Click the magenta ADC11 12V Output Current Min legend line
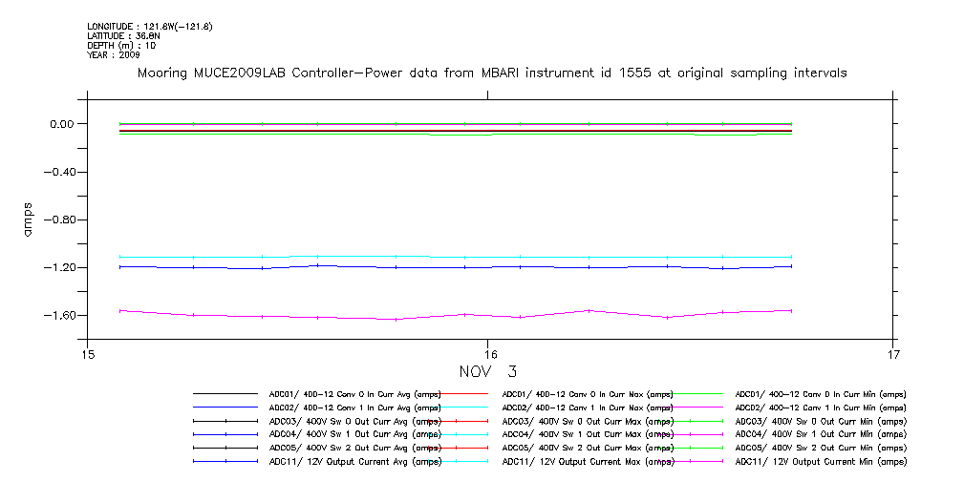Image resolution: width=964 pixels, height=481 pixels. (696, 461)
